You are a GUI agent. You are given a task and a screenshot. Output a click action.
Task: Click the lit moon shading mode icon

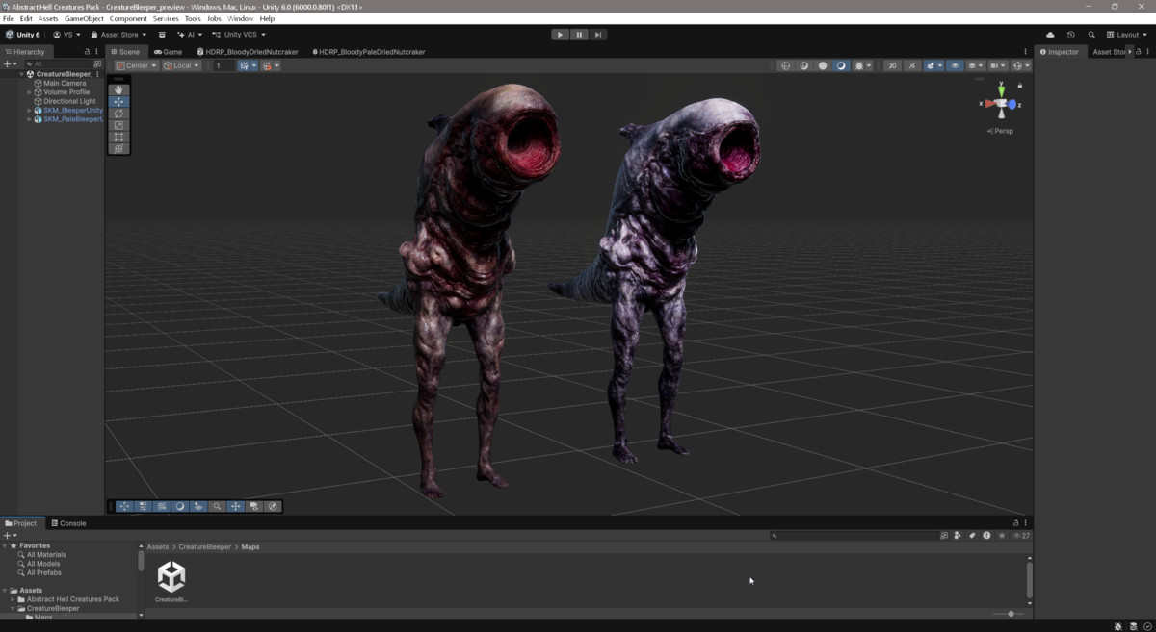pyautogui.click(x=841, y=65)
